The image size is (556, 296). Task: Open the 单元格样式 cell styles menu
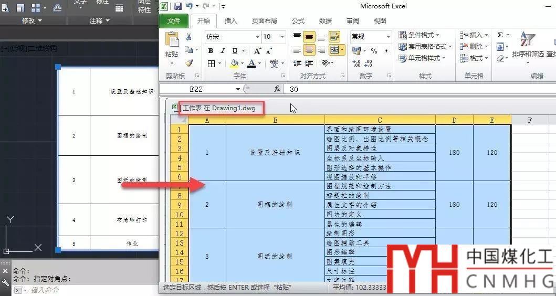(422, 58)
